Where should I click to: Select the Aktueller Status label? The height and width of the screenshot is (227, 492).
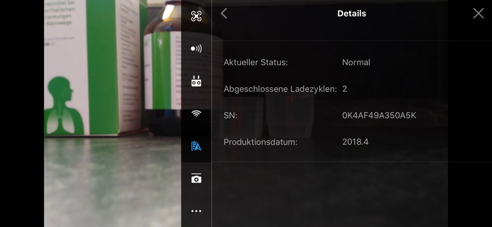tap(256, 62)
